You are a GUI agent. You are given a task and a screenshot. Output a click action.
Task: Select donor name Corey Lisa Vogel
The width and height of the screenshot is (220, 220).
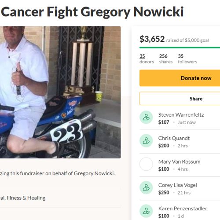[178, 185]
